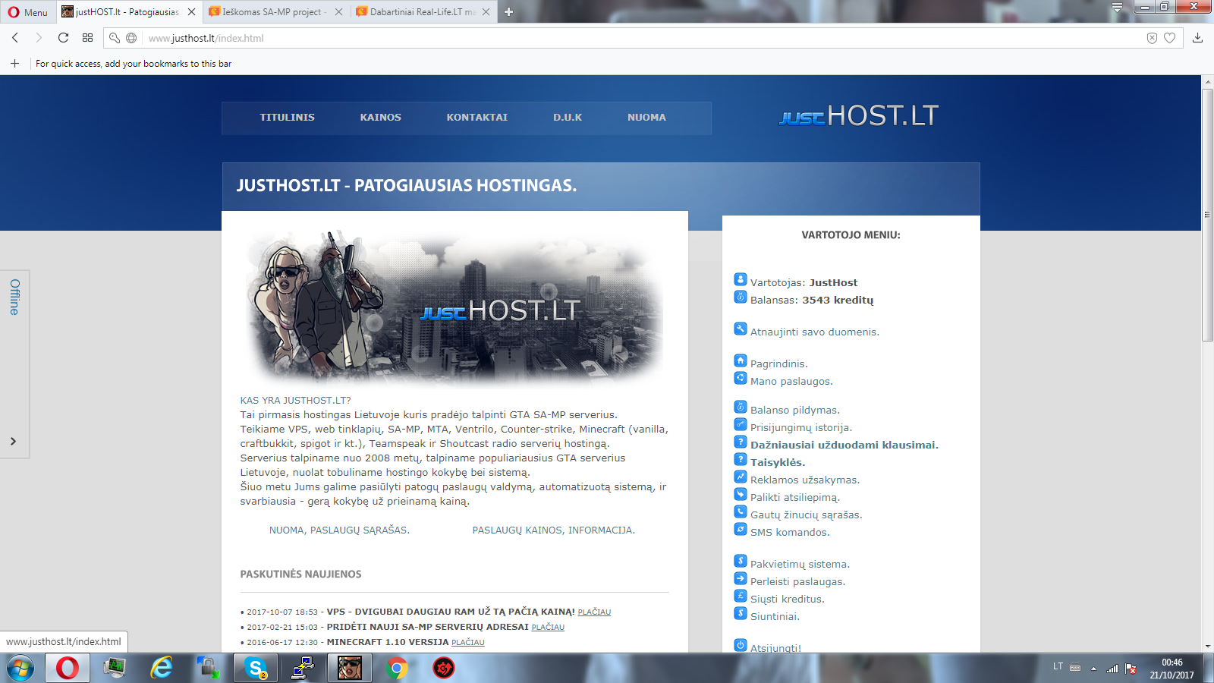Open TITULINIS navigation item

coord(287,118)
